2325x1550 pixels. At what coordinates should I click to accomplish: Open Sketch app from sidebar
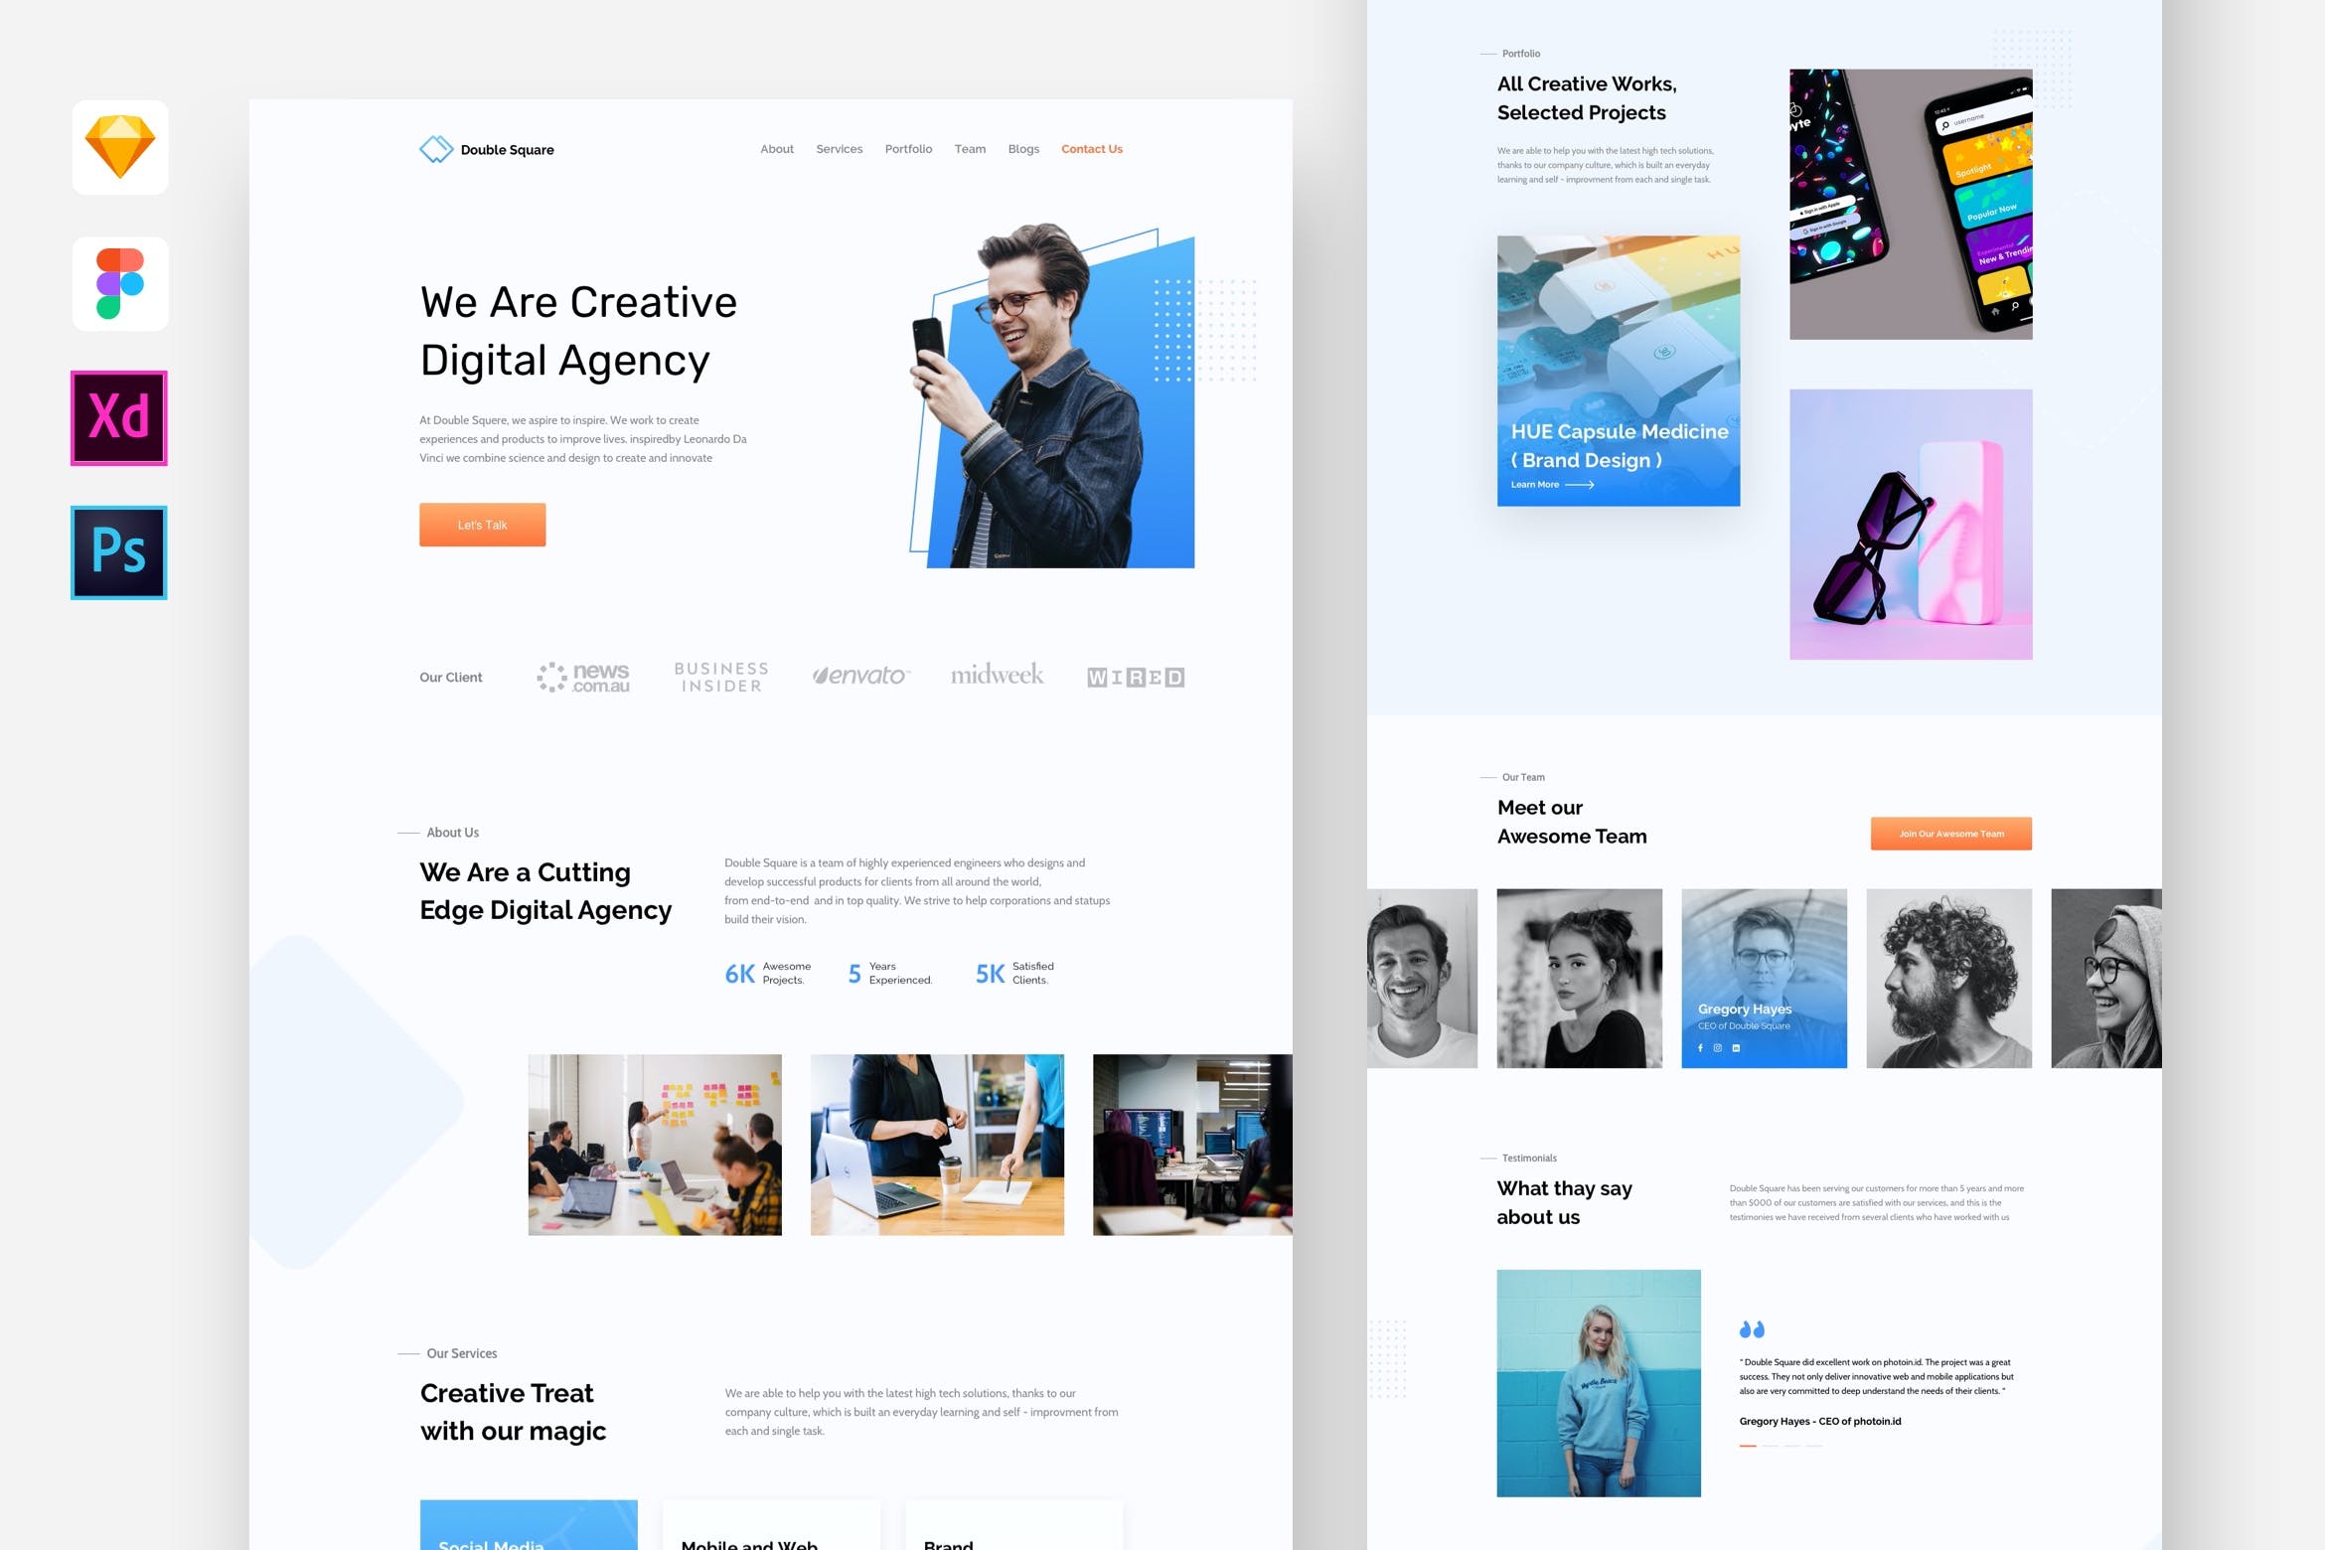119,145
